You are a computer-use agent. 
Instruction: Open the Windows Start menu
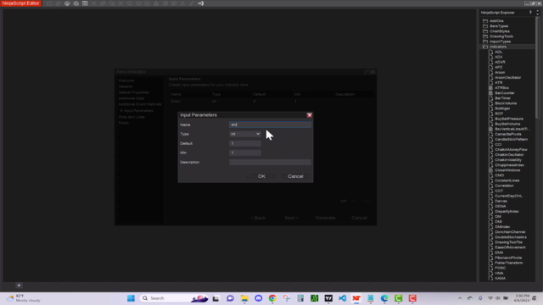[131, 298]
